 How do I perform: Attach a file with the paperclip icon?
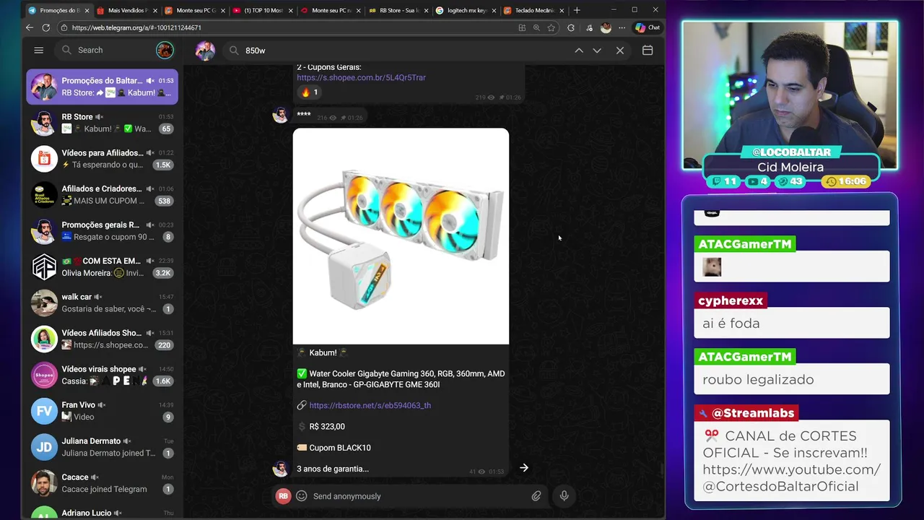click(x=536, y=496)
